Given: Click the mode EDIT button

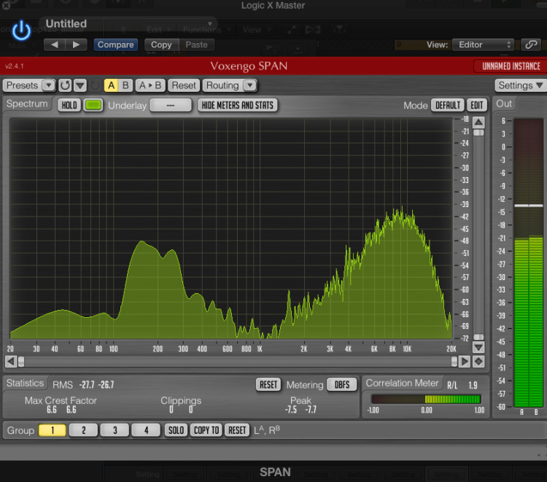Looking at the screenshot, I should [477, 105].
